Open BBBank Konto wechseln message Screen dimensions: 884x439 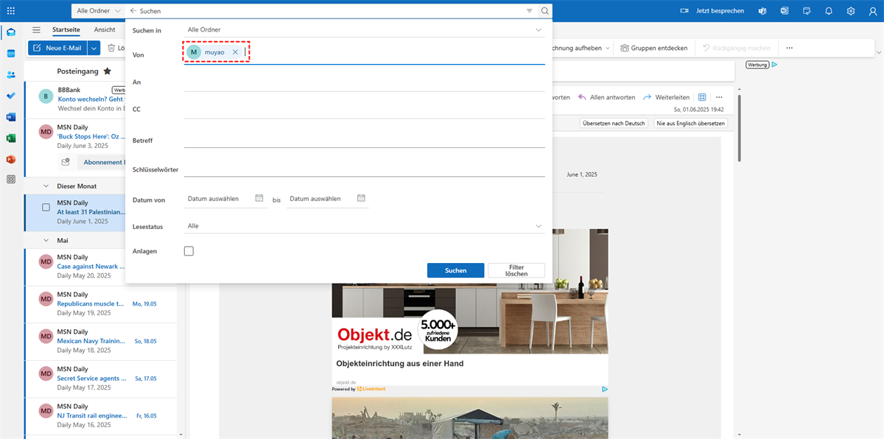pyautogui.click(x=101, y=99)
